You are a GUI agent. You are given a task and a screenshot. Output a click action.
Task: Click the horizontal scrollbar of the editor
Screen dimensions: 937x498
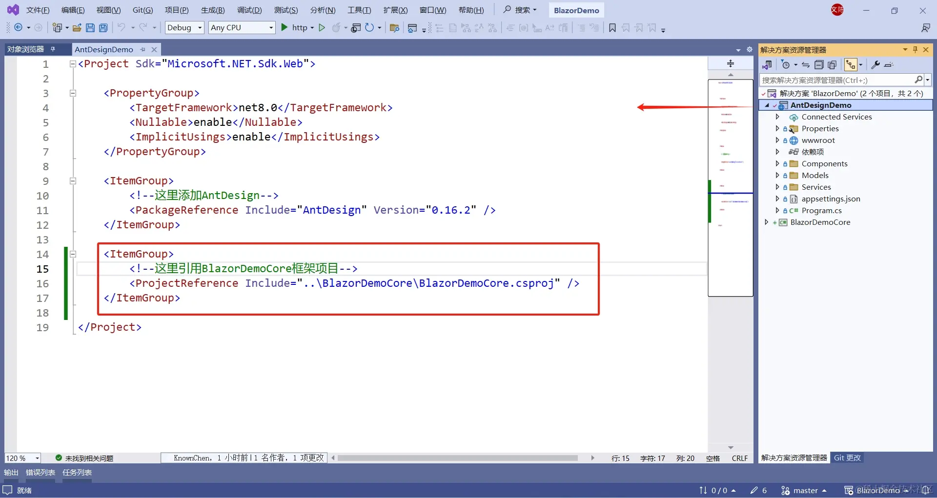point(458,458)
